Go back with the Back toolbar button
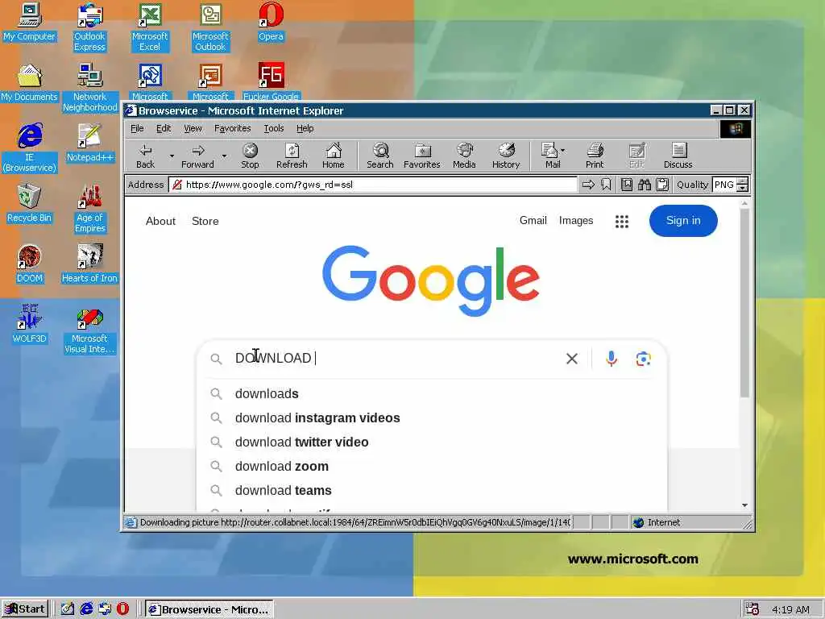825x619 pixels. coord(145,156)
